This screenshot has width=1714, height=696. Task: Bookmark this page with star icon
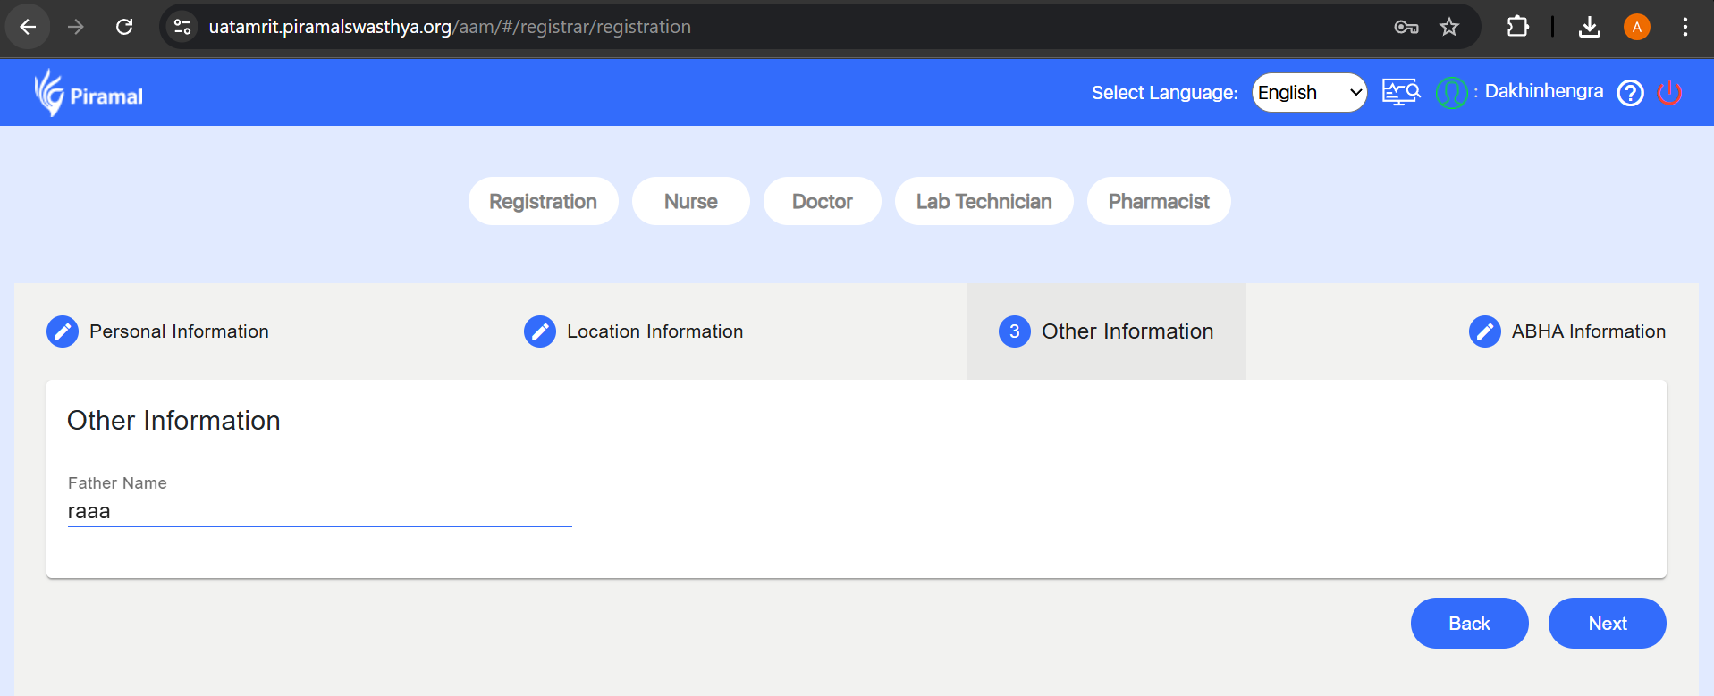(1449, 27)
